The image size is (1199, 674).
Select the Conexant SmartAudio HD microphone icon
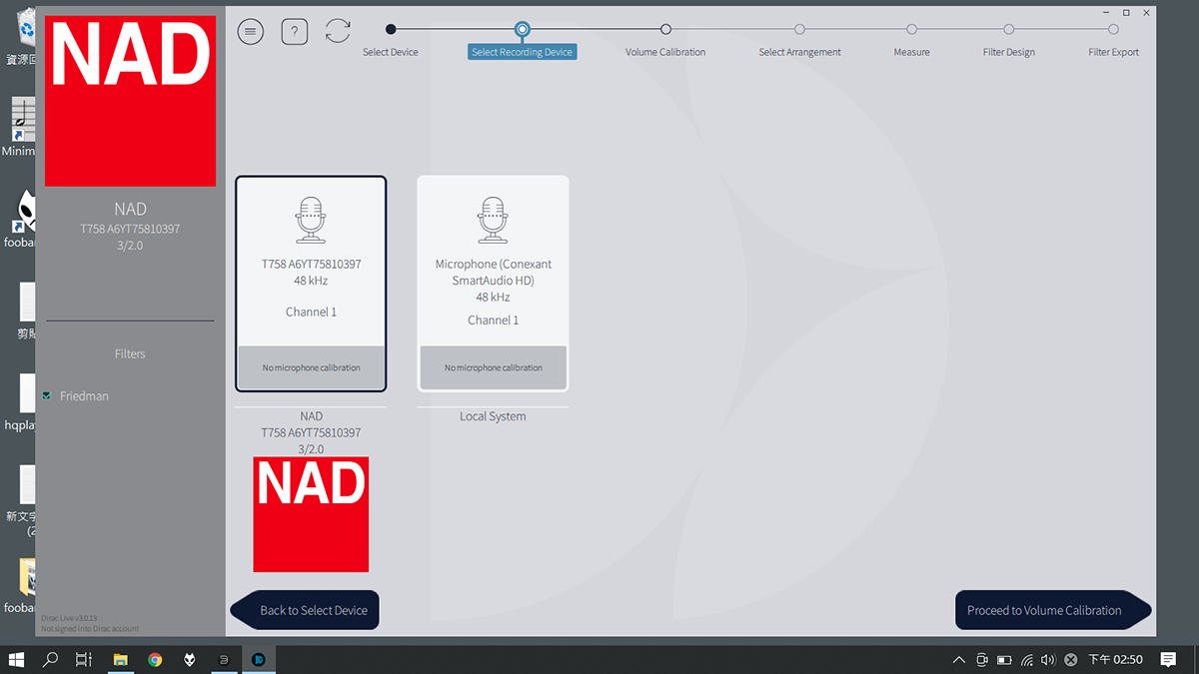pos(493,220)
